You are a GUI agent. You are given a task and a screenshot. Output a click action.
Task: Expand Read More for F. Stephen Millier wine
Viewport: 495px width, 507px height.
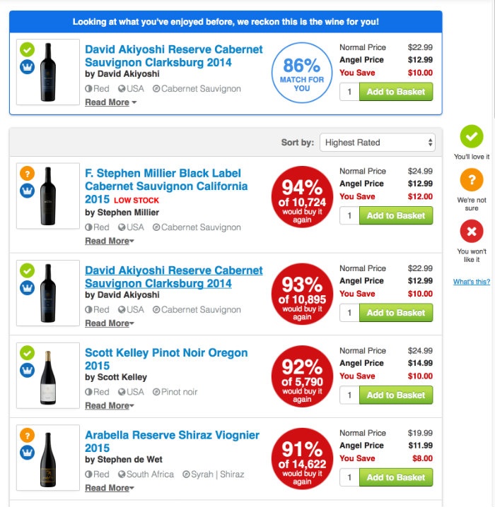[x=109, y=241]
